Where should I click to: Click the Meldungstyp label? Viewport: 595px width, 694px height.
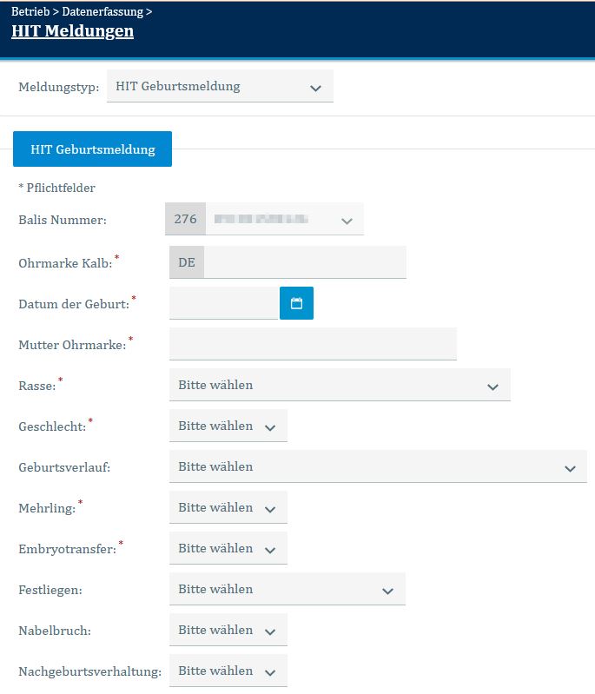[59, 87]
